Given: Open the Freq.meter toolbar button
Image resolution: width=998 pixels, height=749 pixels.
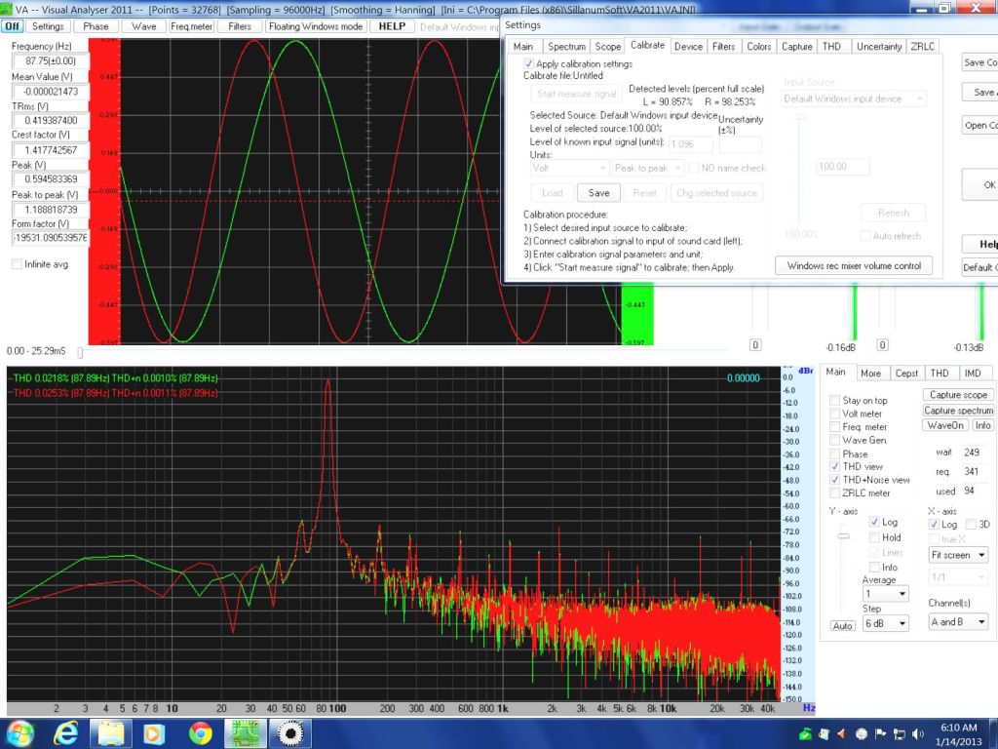Looking at the screenshot, I should tap(191, 26).
